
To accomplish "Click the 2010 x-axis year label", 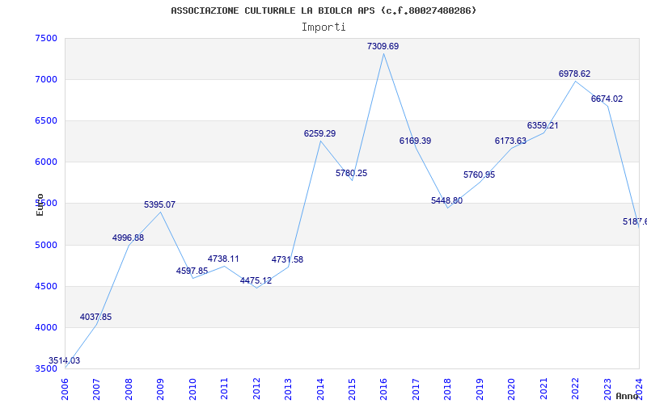I will click(192, 389).
